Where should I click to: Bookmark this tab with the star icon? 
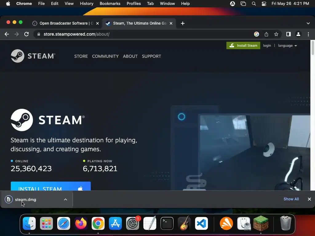tap(276, 34)
